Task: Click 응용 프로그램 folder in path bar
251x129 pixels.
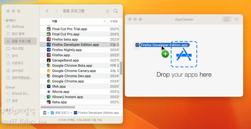Action: click(60, 113)
